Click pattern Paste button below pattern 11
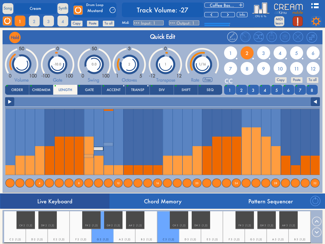 tap(297, 80)
